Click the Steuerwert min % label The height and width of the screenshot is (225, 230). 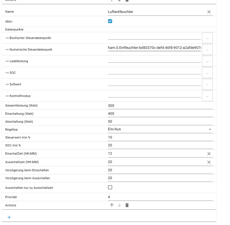pyautogui.click(x=18, y=137)
